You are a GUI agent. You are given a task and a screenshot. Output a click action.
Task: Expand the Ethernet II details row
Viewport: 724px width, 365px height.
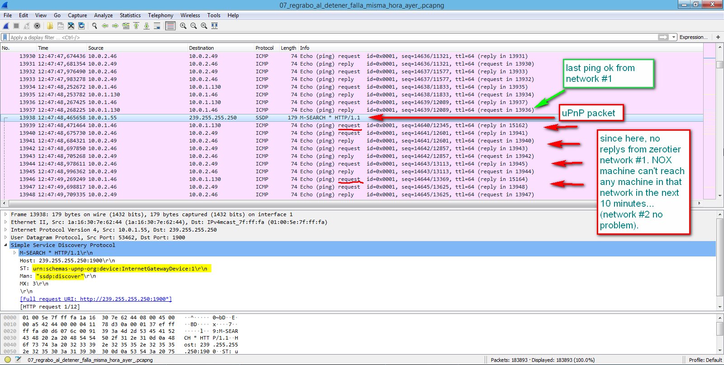click(x=5, y=222)
